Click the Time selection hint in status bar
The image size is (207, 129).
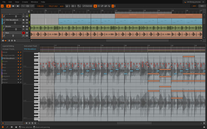pos(26,127)
